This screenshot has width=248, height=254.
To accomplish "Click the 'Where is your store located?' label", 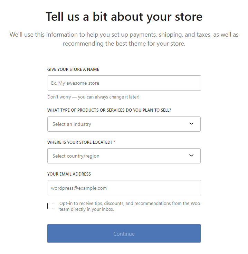I will click(80, 142).
